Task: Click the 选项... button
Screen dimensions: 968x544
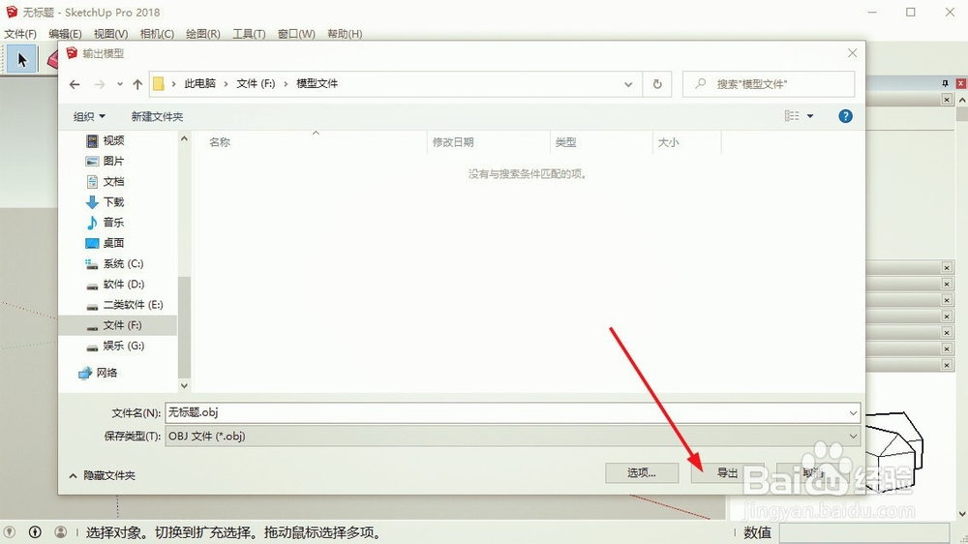Action: click(642, 473)
